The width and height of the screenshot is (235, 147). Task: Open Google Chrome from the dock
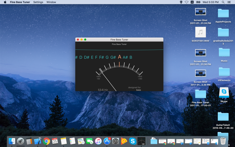(x=46, y=141)
